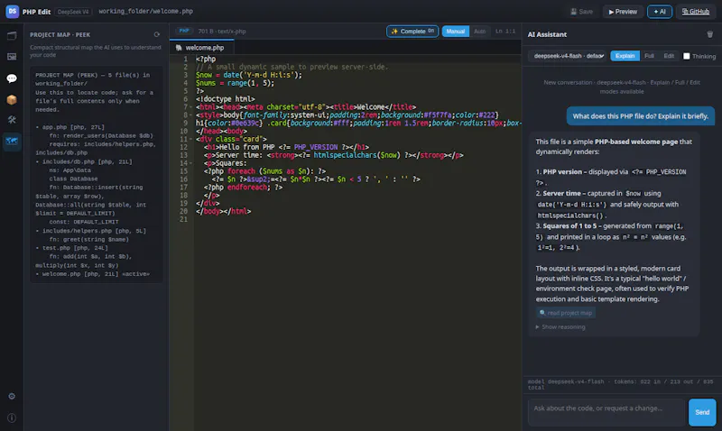Click the includes/helpers.php entry in project map
Viewport: 722px width, 431px height.
coord(91,231)
